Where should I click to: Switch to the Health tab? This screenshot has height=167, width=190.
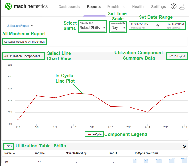[138, 6]
